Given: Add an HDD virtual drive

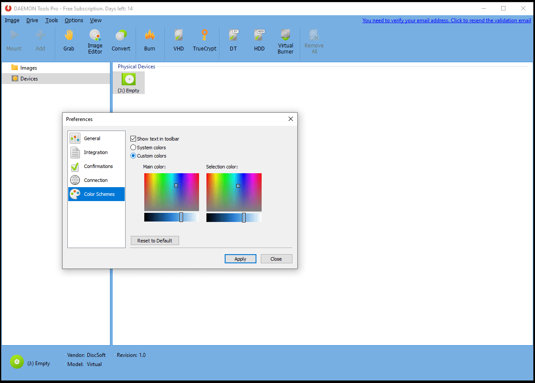Looking at the screenshot, I should 259,40.
